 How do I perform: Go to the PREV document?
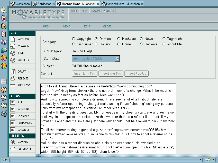click(x=47, y=26)
